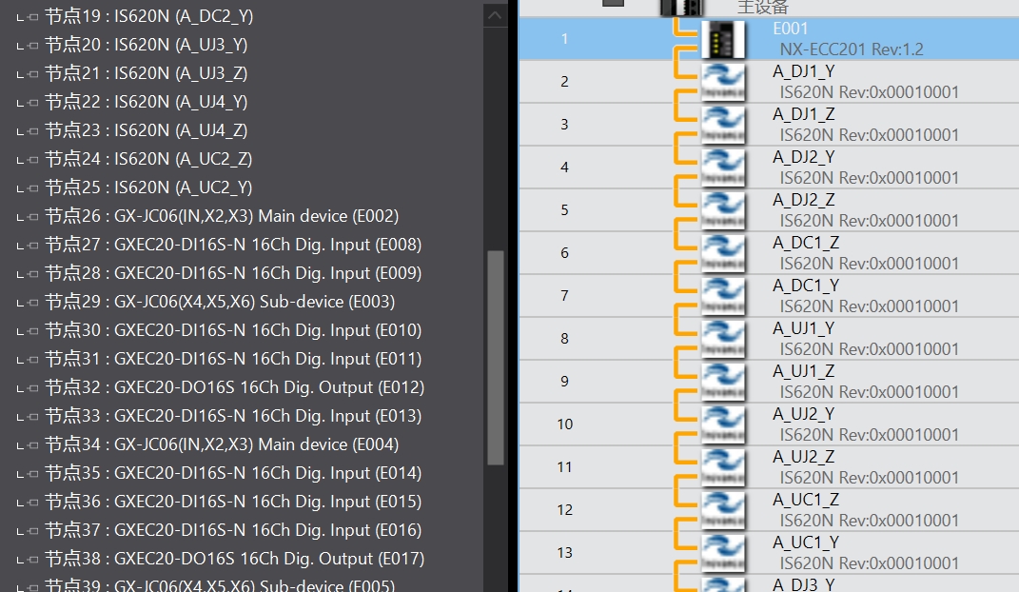Image resolution: width=1019 pixels, height=592 pixels.
Task: Select the A_DC1_Y device name
Action: [806, 286]
